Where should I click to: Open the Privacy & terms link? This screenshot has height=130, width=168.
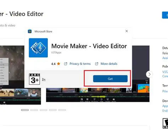80,64
